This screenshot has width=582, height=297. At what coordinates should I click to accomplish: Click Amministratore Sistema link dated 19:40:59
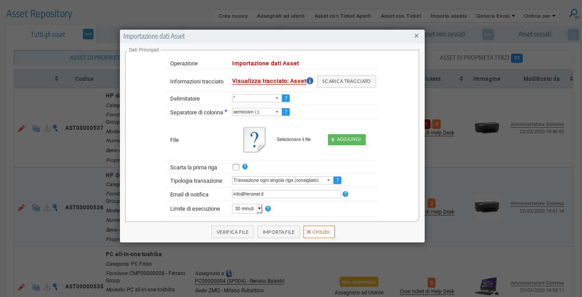tap(537, 125)
